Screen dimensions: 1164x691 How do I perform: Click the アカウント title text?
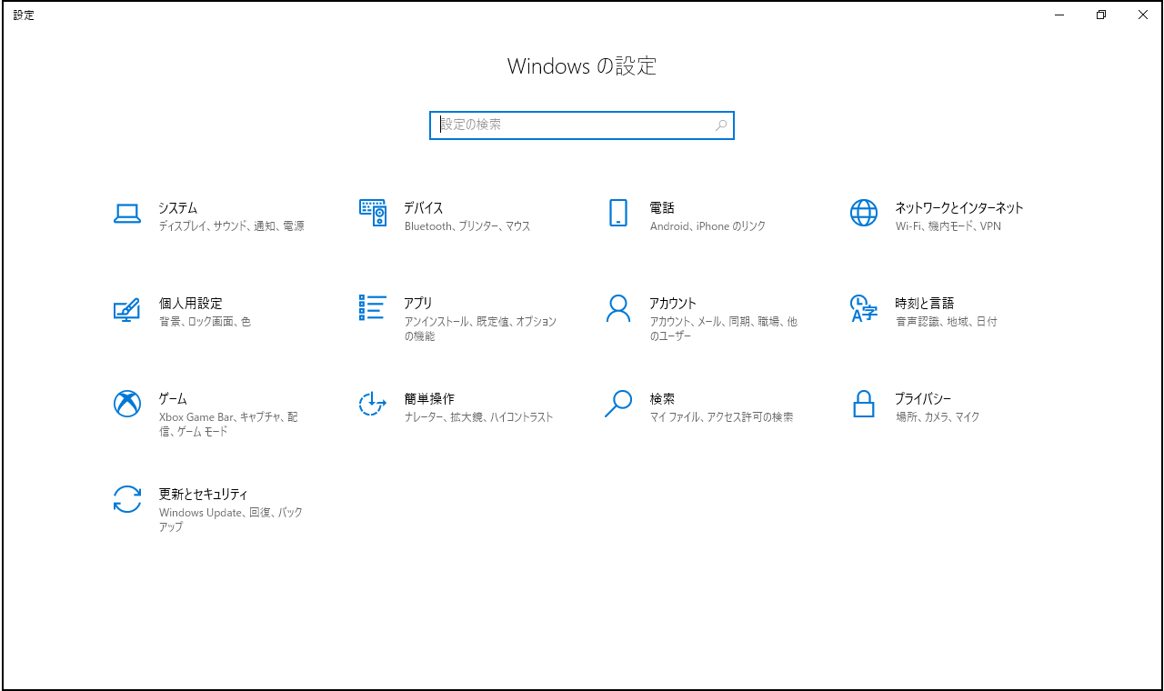pyautogui.click(x=673, y=304)
